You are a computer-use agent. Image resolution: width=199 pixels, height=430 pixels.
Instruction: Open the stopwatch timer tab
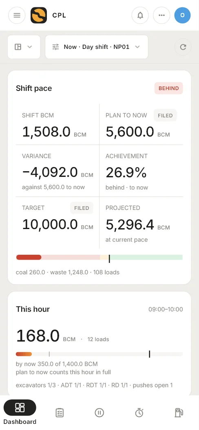click(139, 412)
